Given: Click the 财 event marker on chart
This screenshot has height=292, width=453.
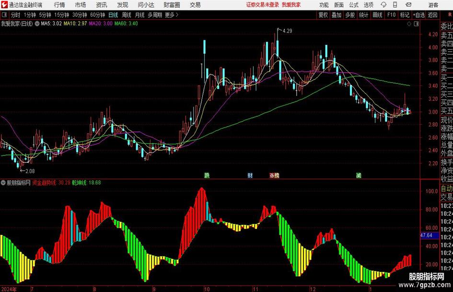Looking at the screenshot, I should 250,175.
